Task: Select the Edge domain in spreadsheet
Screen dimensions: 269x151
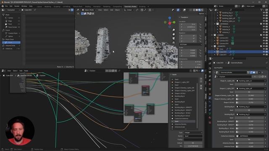Action: click(x=10, y=21)
